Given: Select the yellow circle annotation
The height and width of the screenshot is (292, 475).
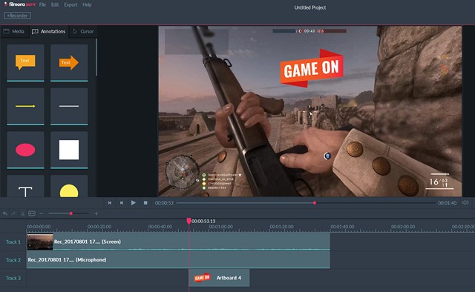Looking at the screenshot, I should click(x=69, y=186).
